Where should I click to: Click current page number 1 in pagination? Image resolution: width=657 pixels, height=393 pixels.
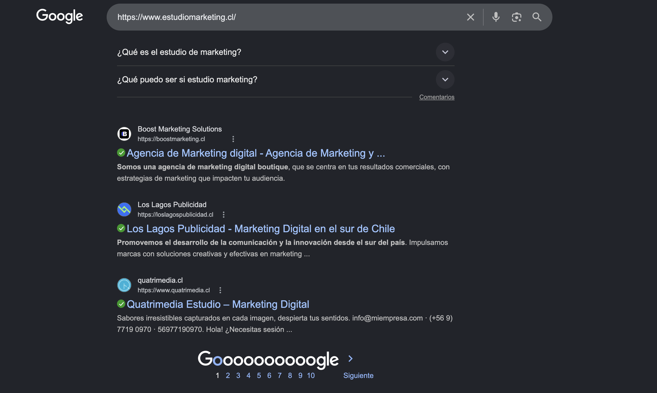click(x=217, y=375)
